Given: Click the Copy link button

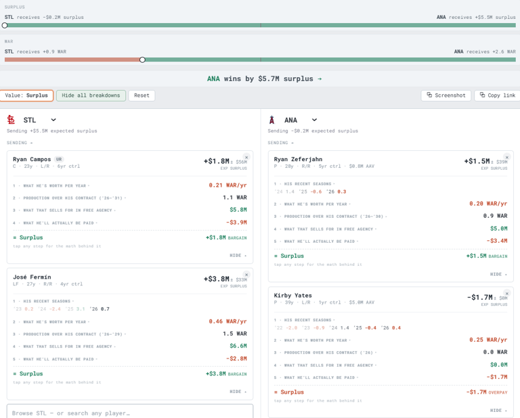Looking at the screenshot, I should pos(497,95).
